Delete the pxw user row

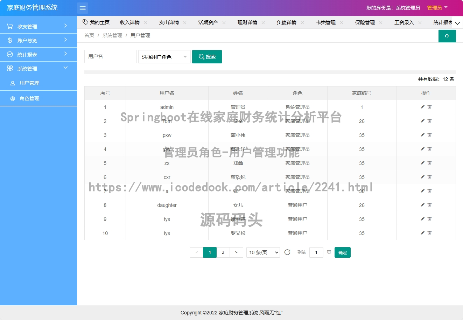click(429, 135)
